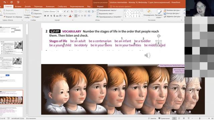The height and width of the screenshot is (120, 214).
Task: Toggle bold (Ж) formatting
Action: tap(45, 16)
